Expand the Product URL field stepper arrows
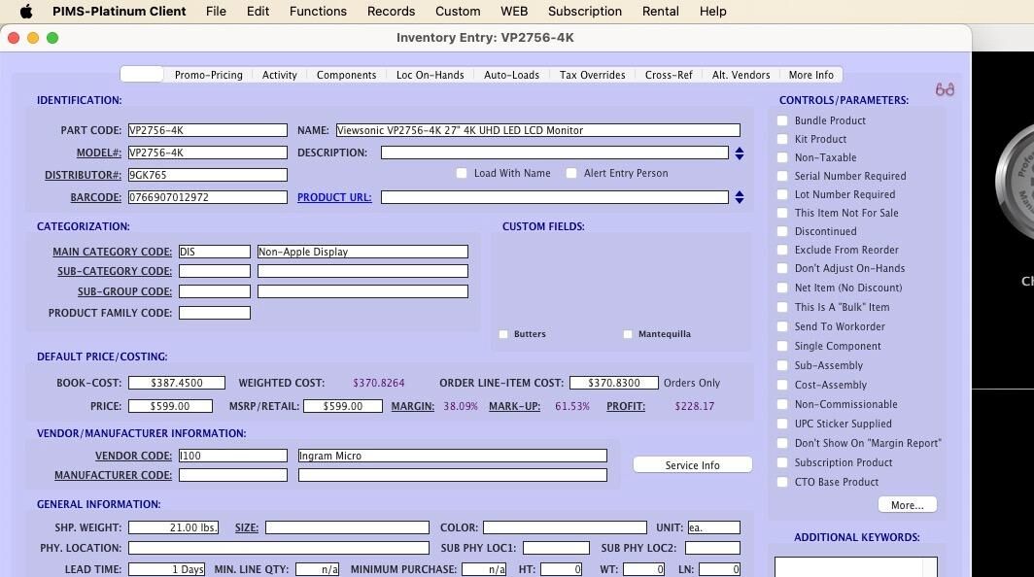Viewport: 1034px width, 577px height. (740, 197)
